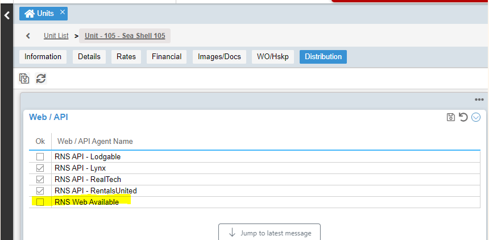489x240 pixels.
Task: Click the Jump to latest message button
Action: point(270,233)
